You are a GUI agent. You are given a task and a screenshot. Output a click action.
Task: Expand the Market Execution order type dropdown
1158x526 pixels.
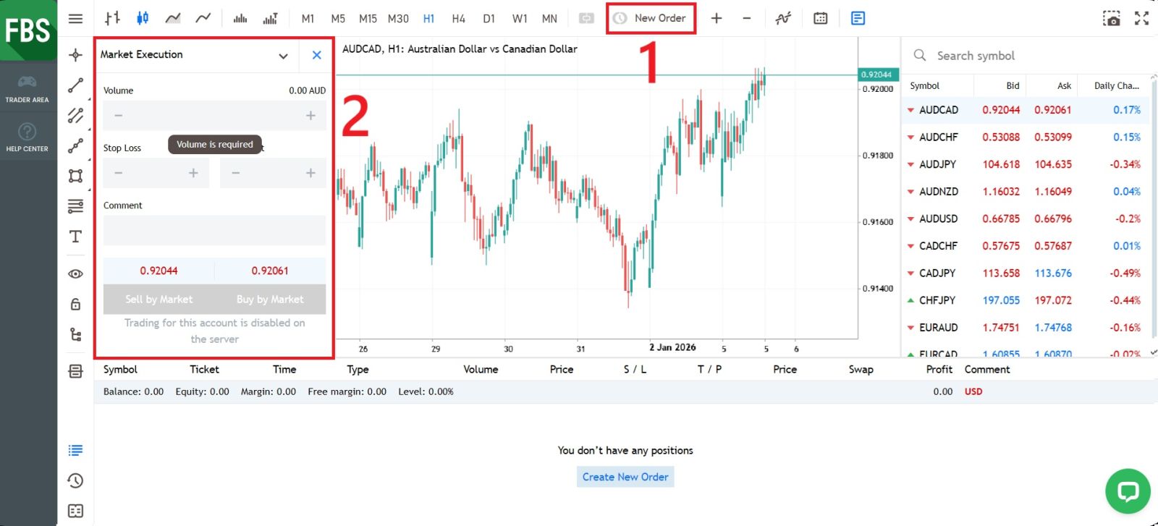(283, 56)
